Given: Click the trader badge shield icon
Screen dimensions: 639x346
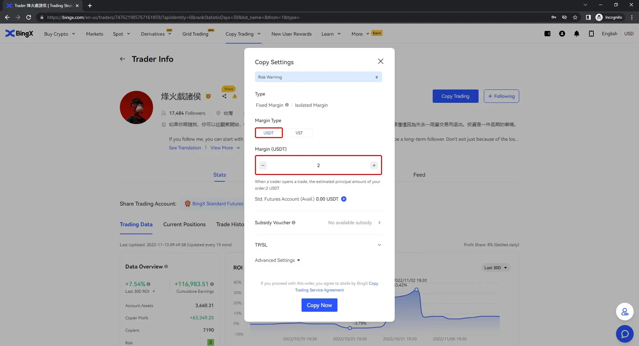Looking at the screenshot, I should (208, 96).
